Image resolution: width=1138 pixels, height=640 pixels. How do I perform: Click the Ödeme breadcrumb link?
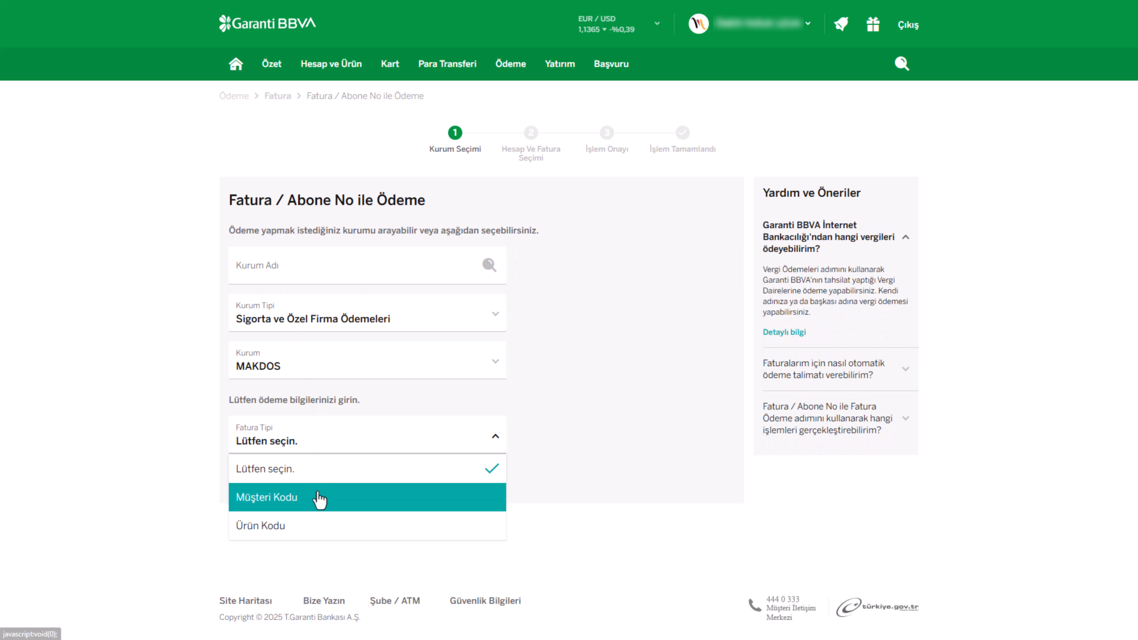234,96
